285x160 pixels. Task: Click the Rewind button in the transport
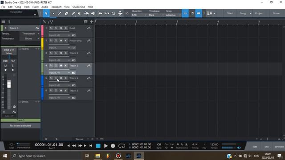pos(74,146)
